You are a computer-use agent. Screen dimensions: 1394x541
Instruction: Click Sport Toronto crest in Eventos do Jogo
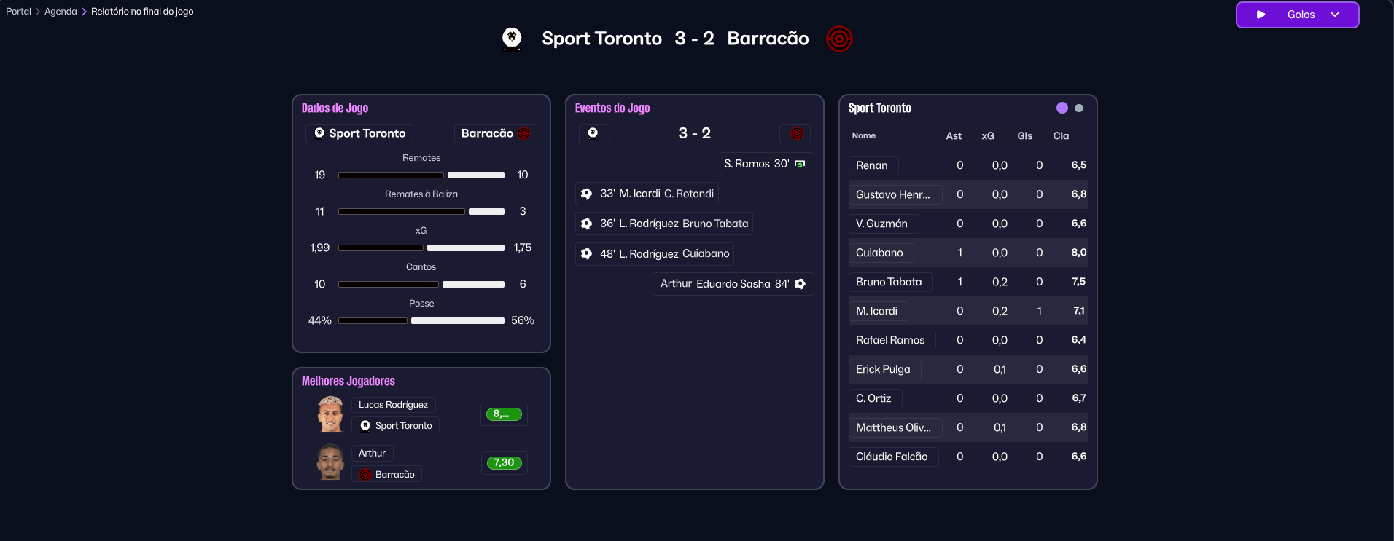click(x=593, y=133)
